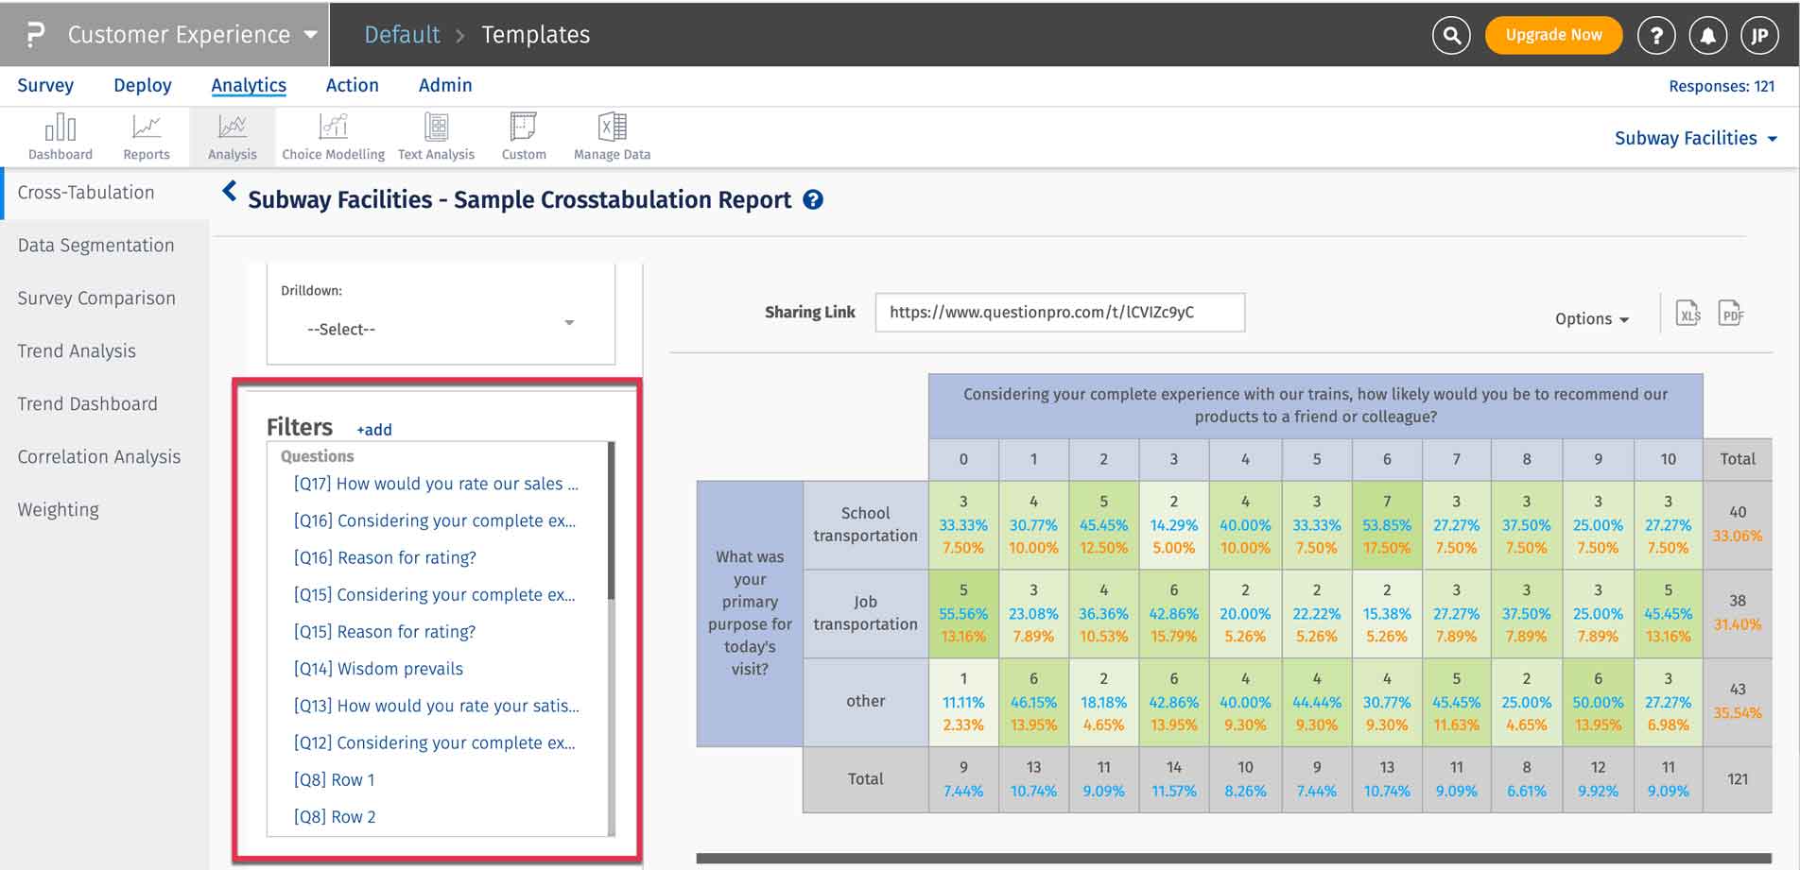Open the Text Analysis icon
The image size is (1800, 870).
point(436,128)
